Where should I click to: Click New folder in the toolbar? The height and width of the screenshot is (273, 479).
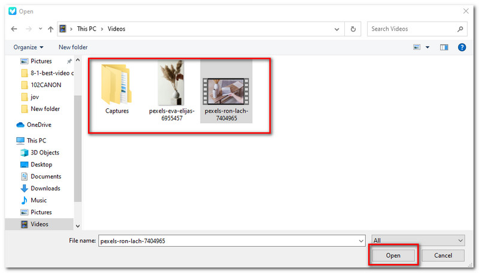coord(73,47)
